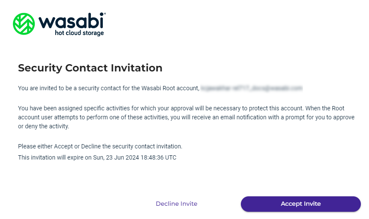This screenshot has width=369, height=219.
Task: Click the expiry time "18:48:36 UTC"
Action: [x=158, y=157]
